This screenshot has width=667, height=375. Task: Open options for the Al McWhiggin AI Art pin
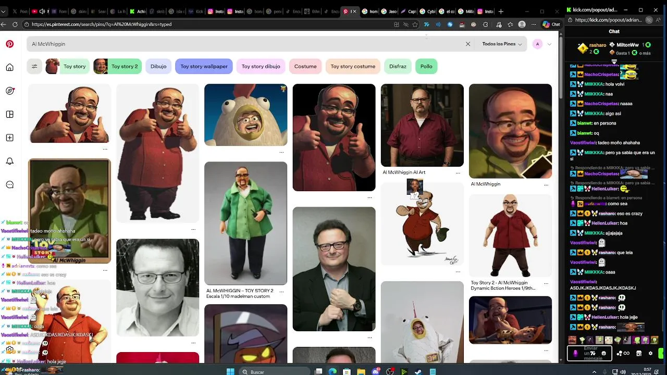[x=458, y=173]
